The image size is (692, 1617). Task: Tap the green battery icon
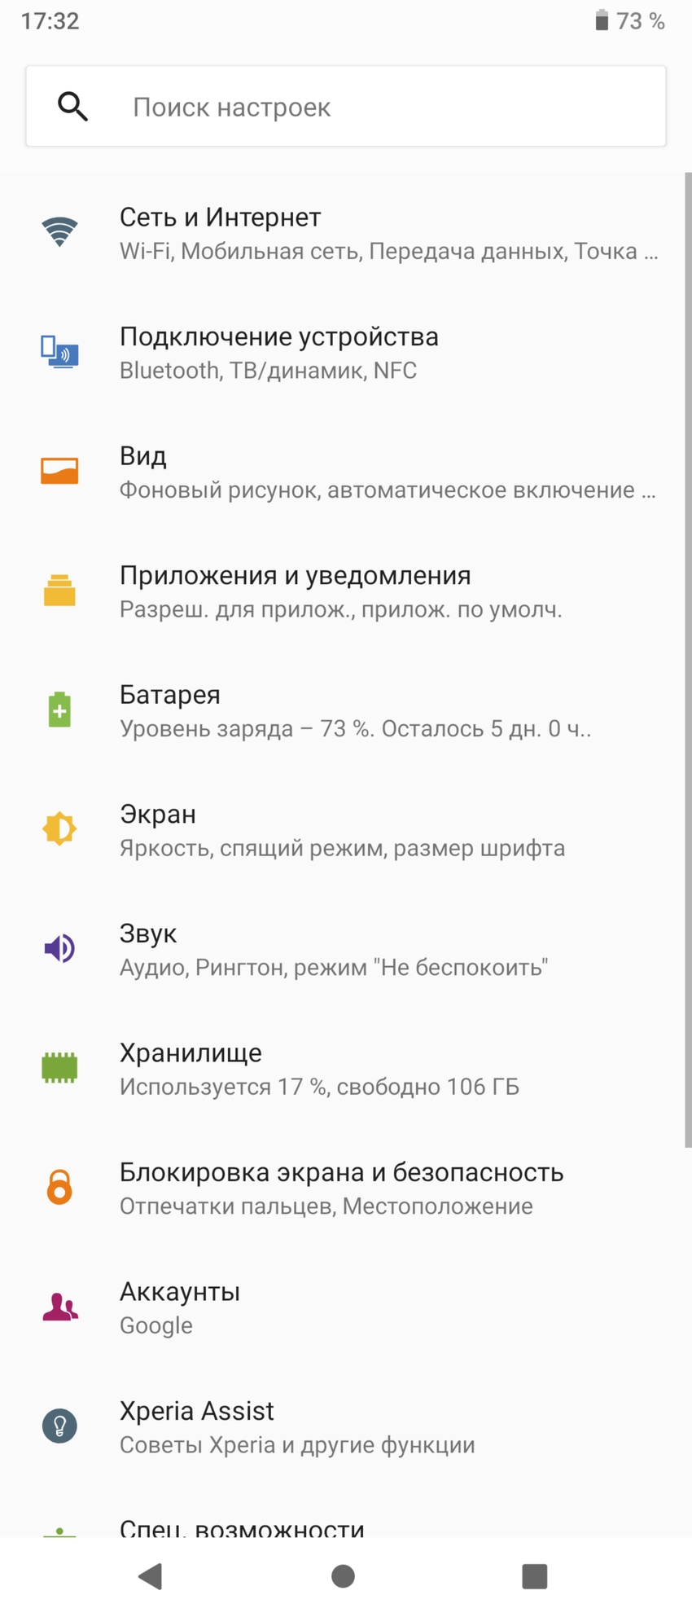59,710
